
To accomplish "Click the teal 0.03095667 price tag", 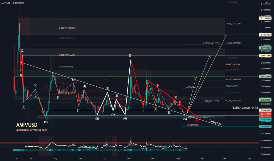I will click(x=265, y=126).
